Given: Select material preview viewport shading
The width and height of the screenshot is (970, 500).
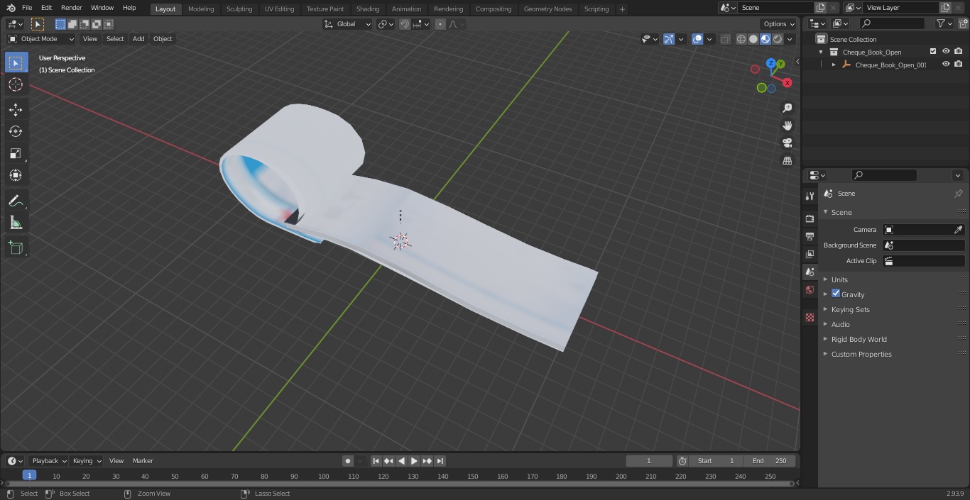Looking at the screenshot, I should (765, 39).
